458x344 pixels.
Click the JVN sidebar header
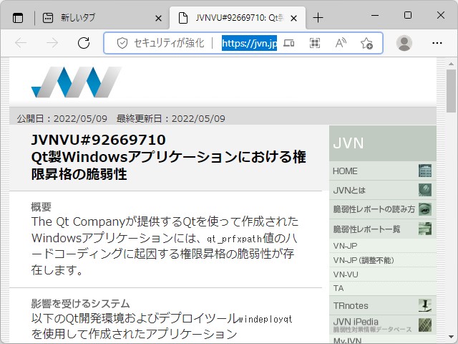383,143
